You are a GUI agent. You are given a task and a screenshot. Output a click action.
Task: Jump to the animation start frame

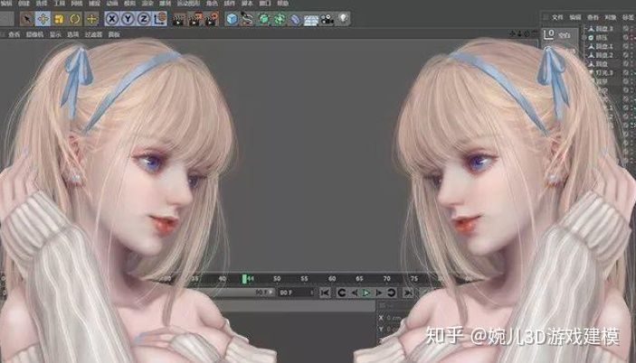(x=325, y=293)
